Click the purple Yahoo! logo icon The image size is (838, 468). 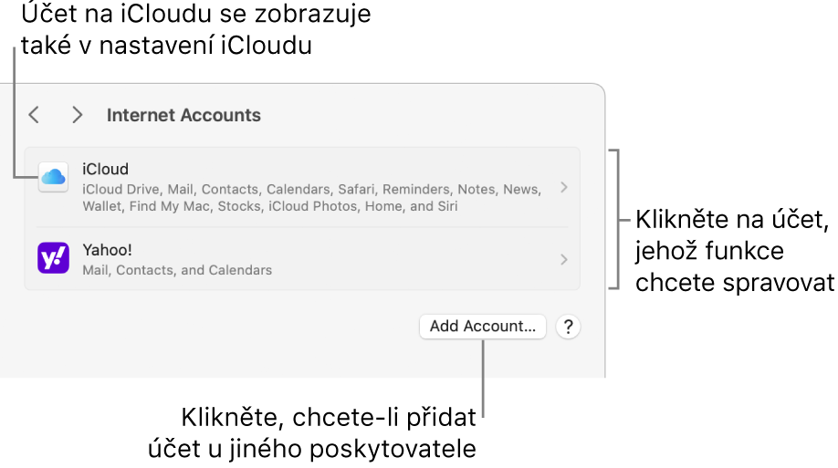point(53,258)
